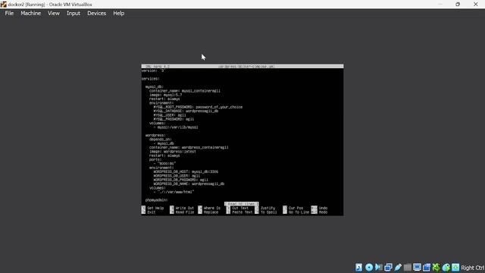Click the VirtualBox app icon in title bar
This screenshot has width=485, height=273.
click(x=3, y=5)
